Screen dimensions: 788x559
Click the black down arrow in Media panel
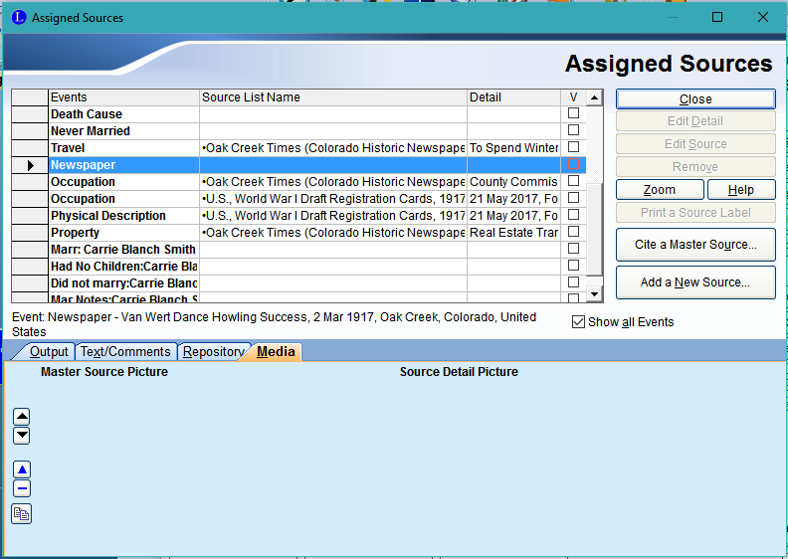(22, 435)
